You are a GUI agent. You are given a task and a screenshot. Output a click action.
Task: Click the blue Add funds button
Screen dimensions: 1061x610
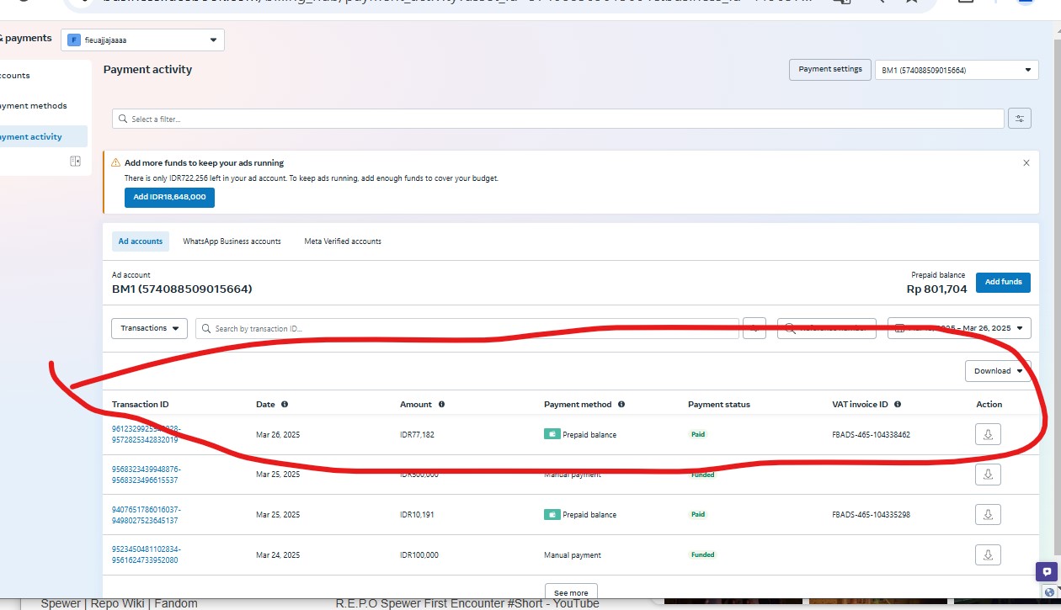coord(1003,282)
